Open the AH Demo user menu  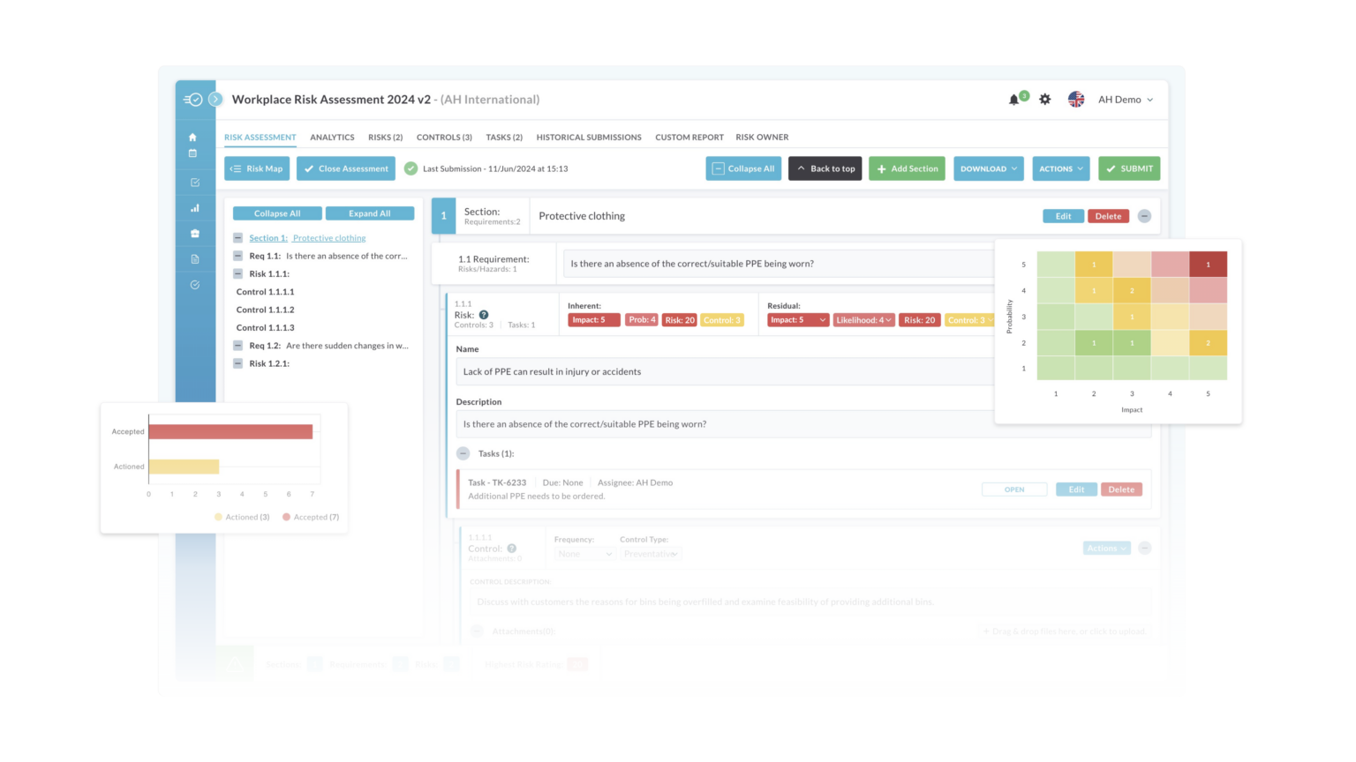coord(1125,100)
